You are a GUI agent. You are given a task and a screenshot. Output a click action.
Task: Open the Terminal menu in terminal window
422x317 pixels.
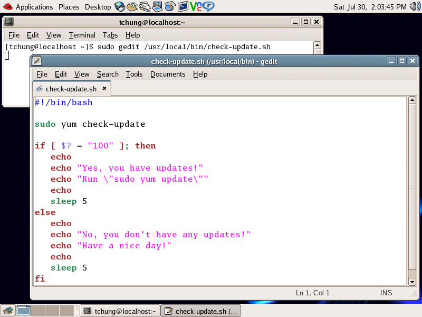point(82,35)
